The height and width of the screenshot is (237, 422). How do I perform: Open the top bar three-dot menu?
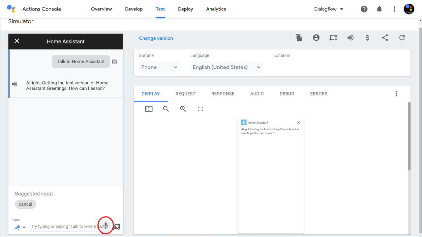coord(394,9)
